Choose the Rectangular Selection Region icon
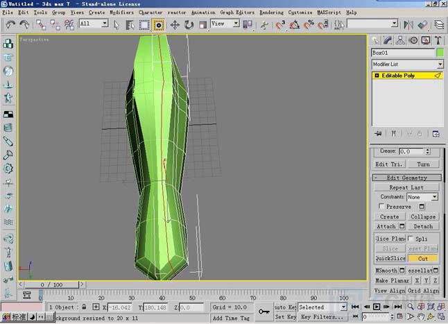448x324 pixels. [144, 25]
